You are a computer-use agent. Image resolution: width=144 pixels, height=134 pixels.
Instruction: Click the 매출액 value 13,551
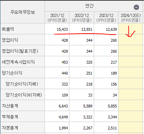(x=87, y=29)
